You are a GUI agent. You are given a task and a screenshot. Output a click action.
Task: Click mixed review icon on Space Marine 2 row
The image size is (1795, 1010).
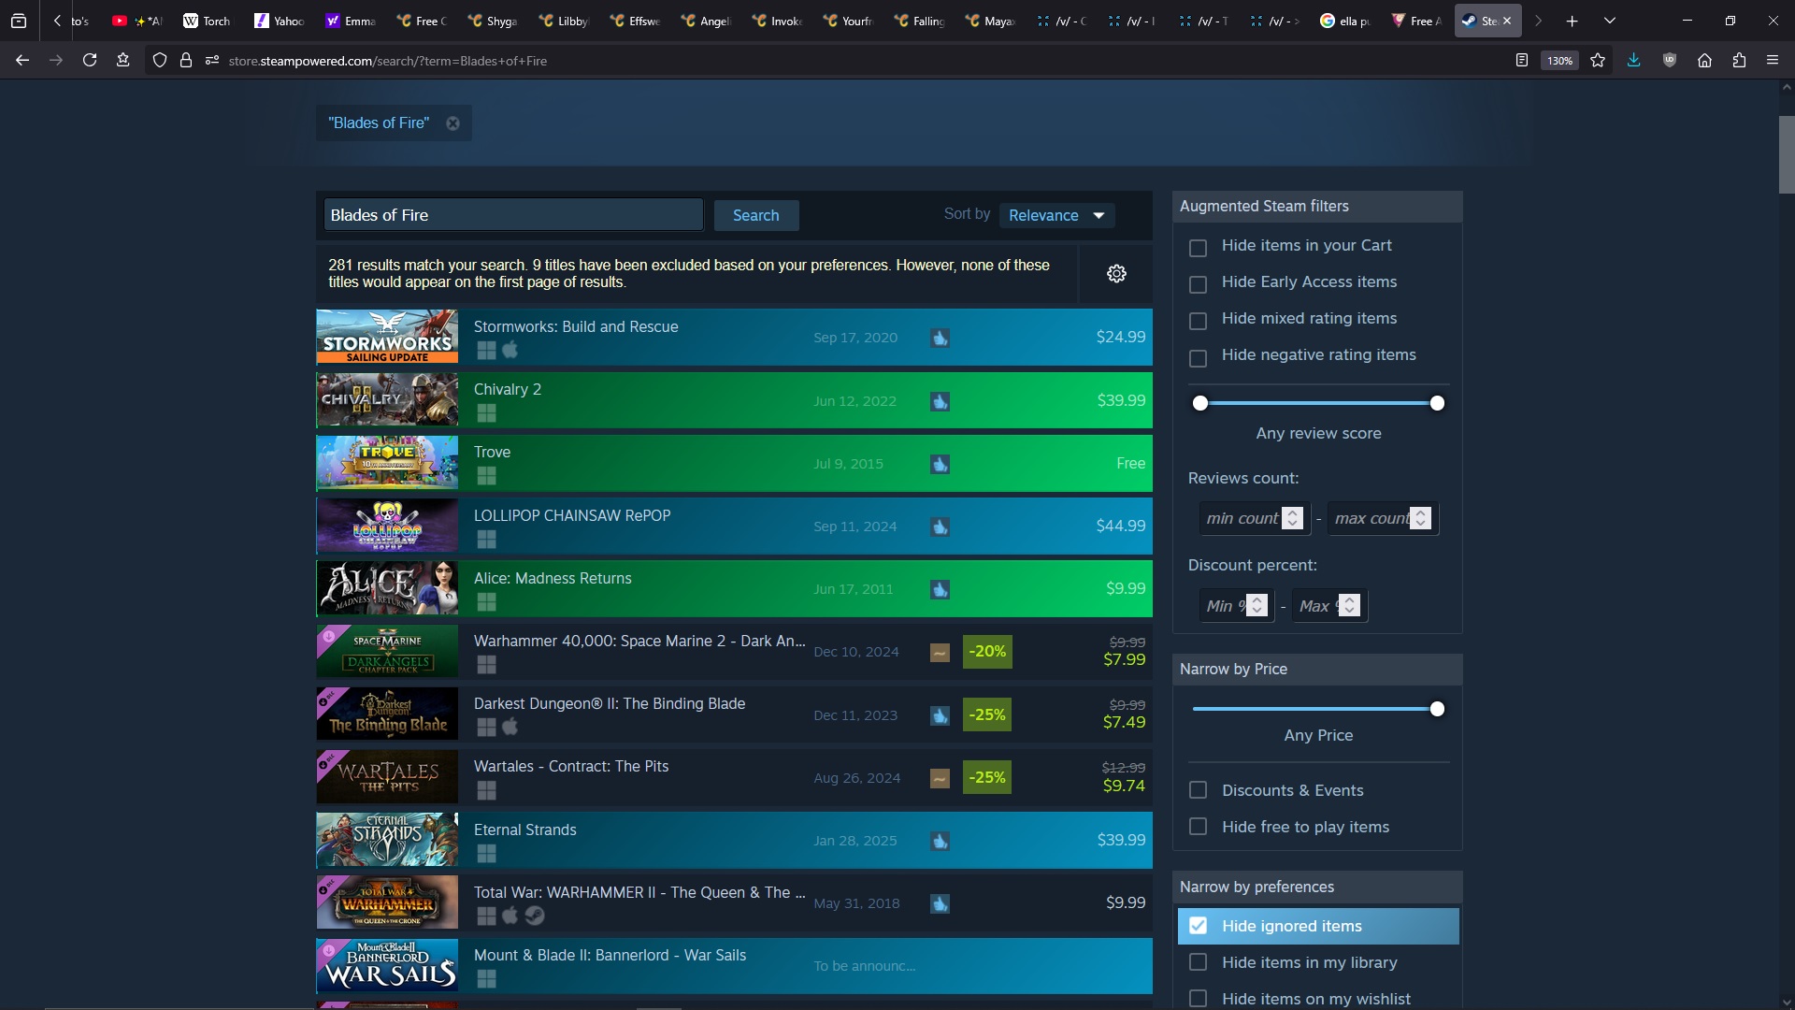(x=940, y=653)
